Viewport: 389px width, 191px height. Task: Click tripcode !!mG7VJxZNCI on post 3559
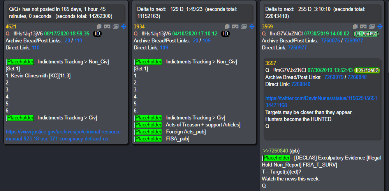tap(286, 34)
